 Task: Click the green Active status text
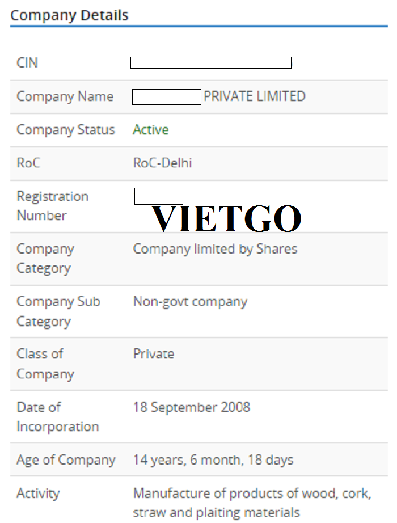[151, 130]
